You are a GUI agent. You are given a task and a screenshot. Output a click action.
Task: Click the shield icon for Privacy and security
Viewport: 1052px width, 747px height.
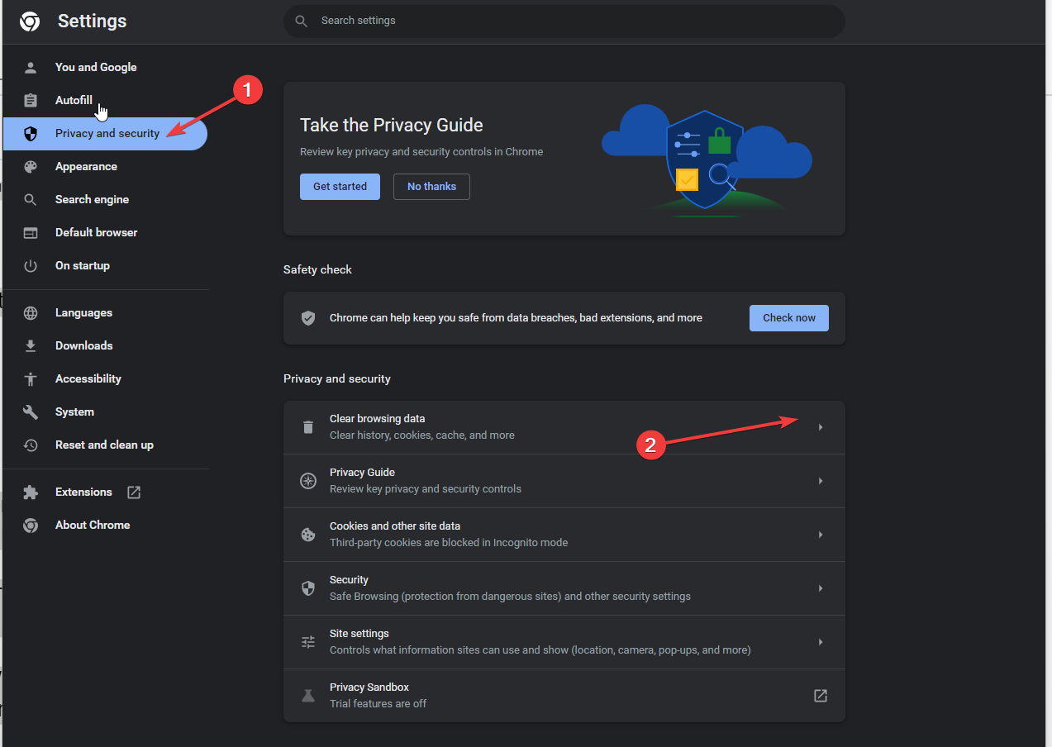pos(31,133)
